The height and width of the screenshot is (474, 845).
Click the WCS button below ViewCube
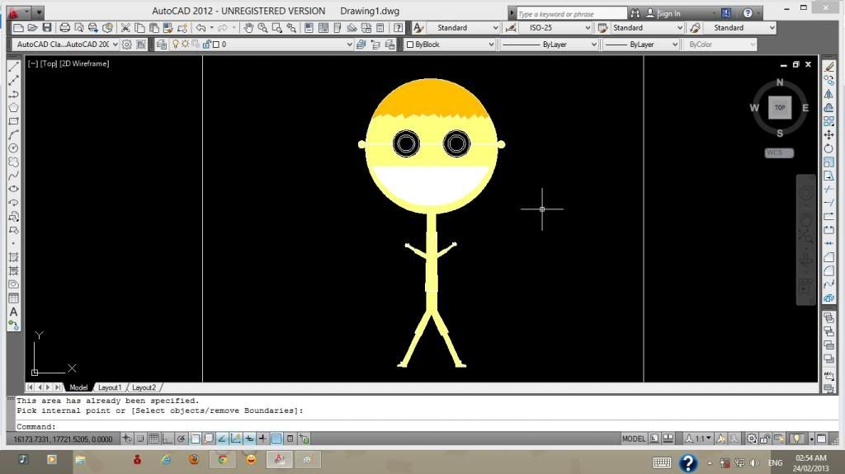pyautogui.click(x=779, y=153)
